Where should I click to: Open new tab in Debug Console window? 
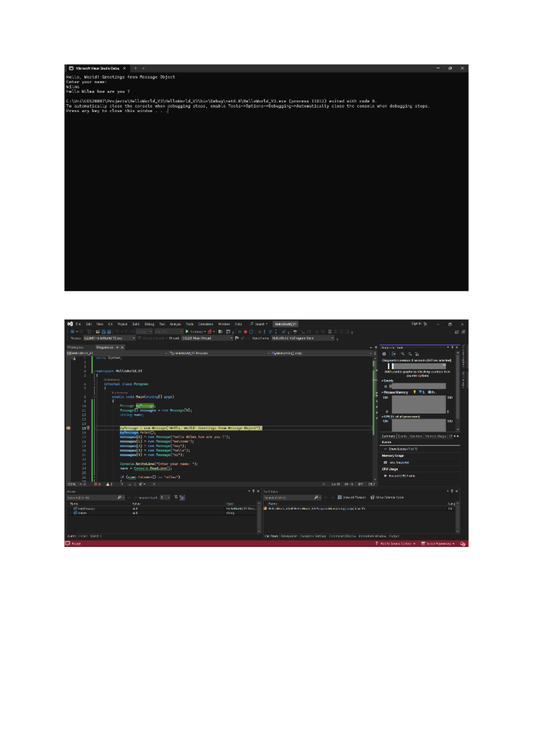(x=135, y=68)
